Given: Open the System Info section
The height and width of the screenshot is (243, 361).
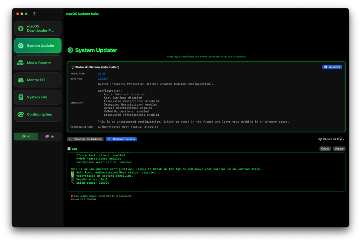Looking at the screenshot, I should point(38,97).
